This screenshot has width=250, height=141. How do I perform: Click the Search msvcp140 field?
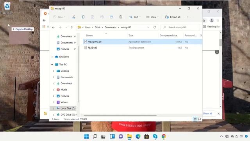tap(180, 27)
